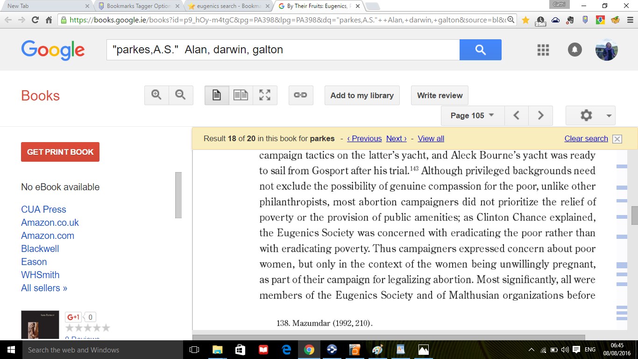Switch to eugenics search tab

tap(229, 6)
